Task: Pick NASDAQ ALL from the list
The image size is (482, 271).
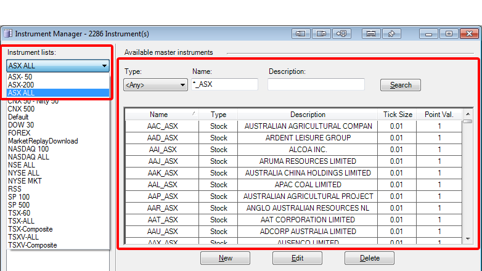Action: pos(58,157)
